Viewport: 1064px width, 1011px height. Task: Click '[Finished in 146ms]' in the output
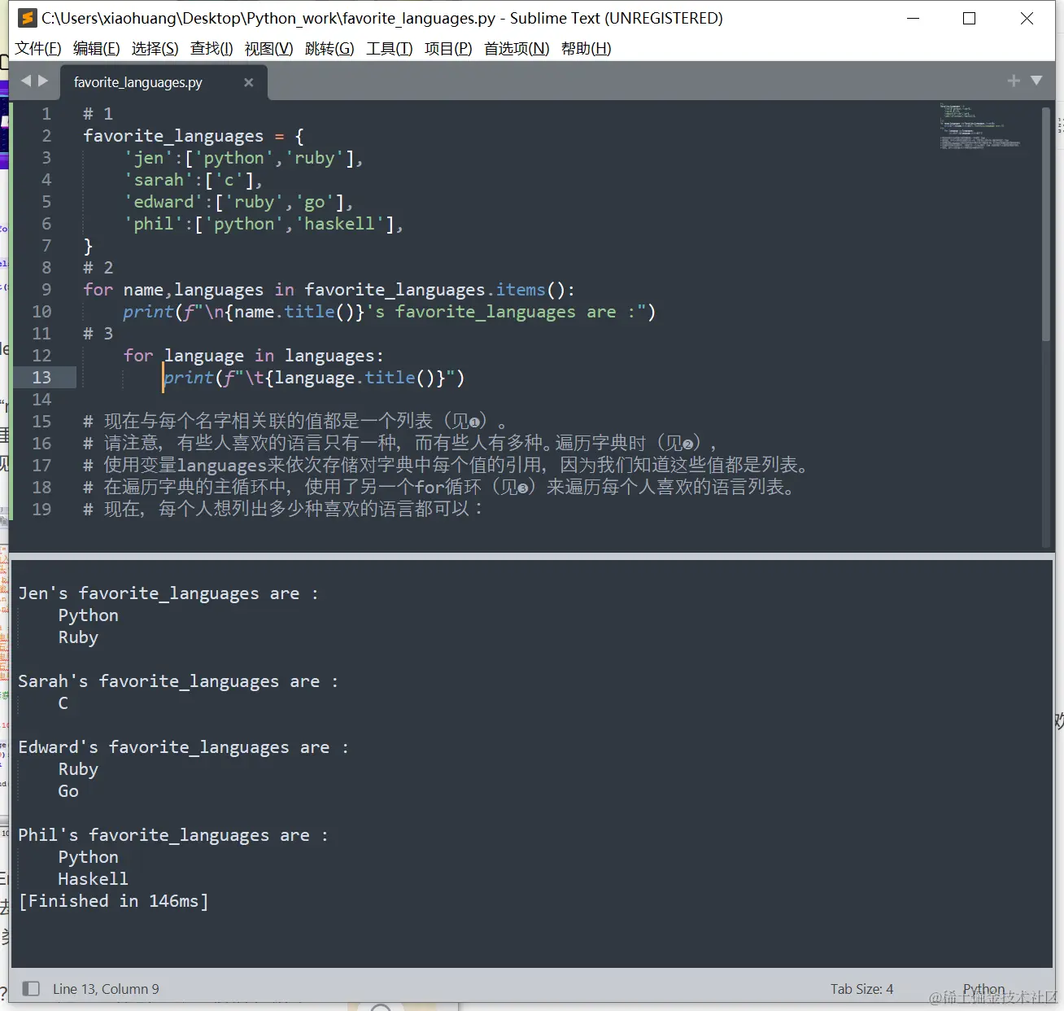[113, 901]
